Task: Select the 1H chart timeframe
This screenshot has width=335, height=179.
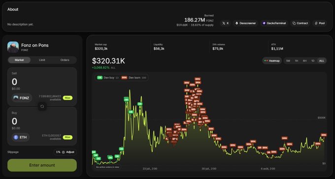Action: pos(297,61)
